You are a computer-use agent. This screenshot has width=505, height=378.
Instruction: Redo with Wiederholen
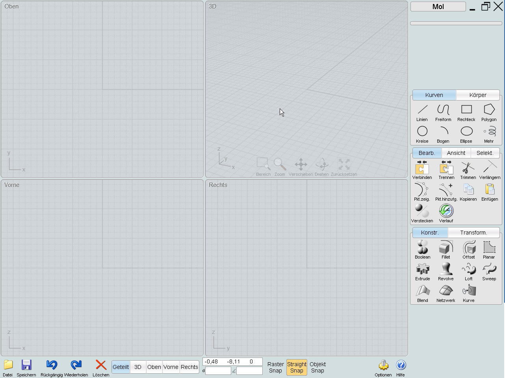[76, 368]
